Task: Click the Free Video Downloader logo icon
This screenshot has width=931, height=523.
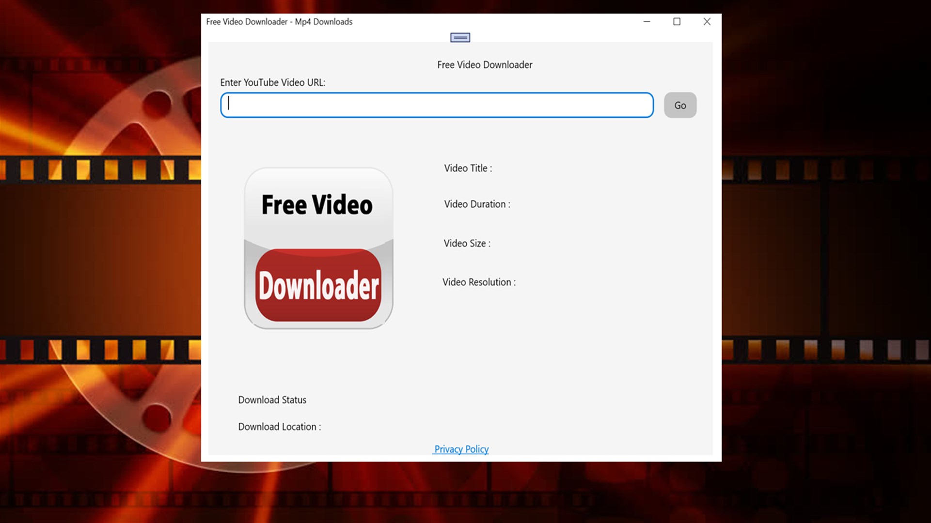Action: point(318,248)
